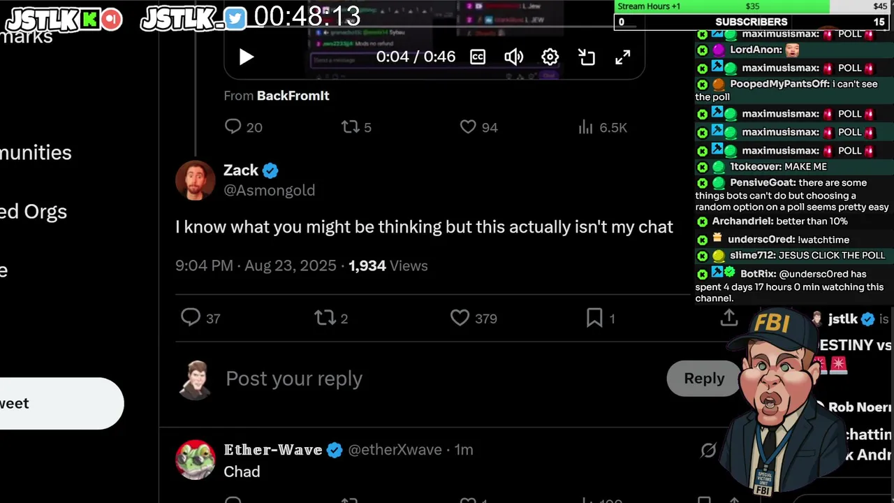
Task: Open the video settings gear
Action: point(550,57)
